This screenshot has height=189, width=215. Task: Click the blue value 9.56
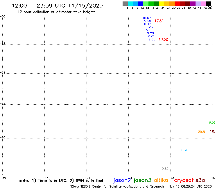pos(152,39)
